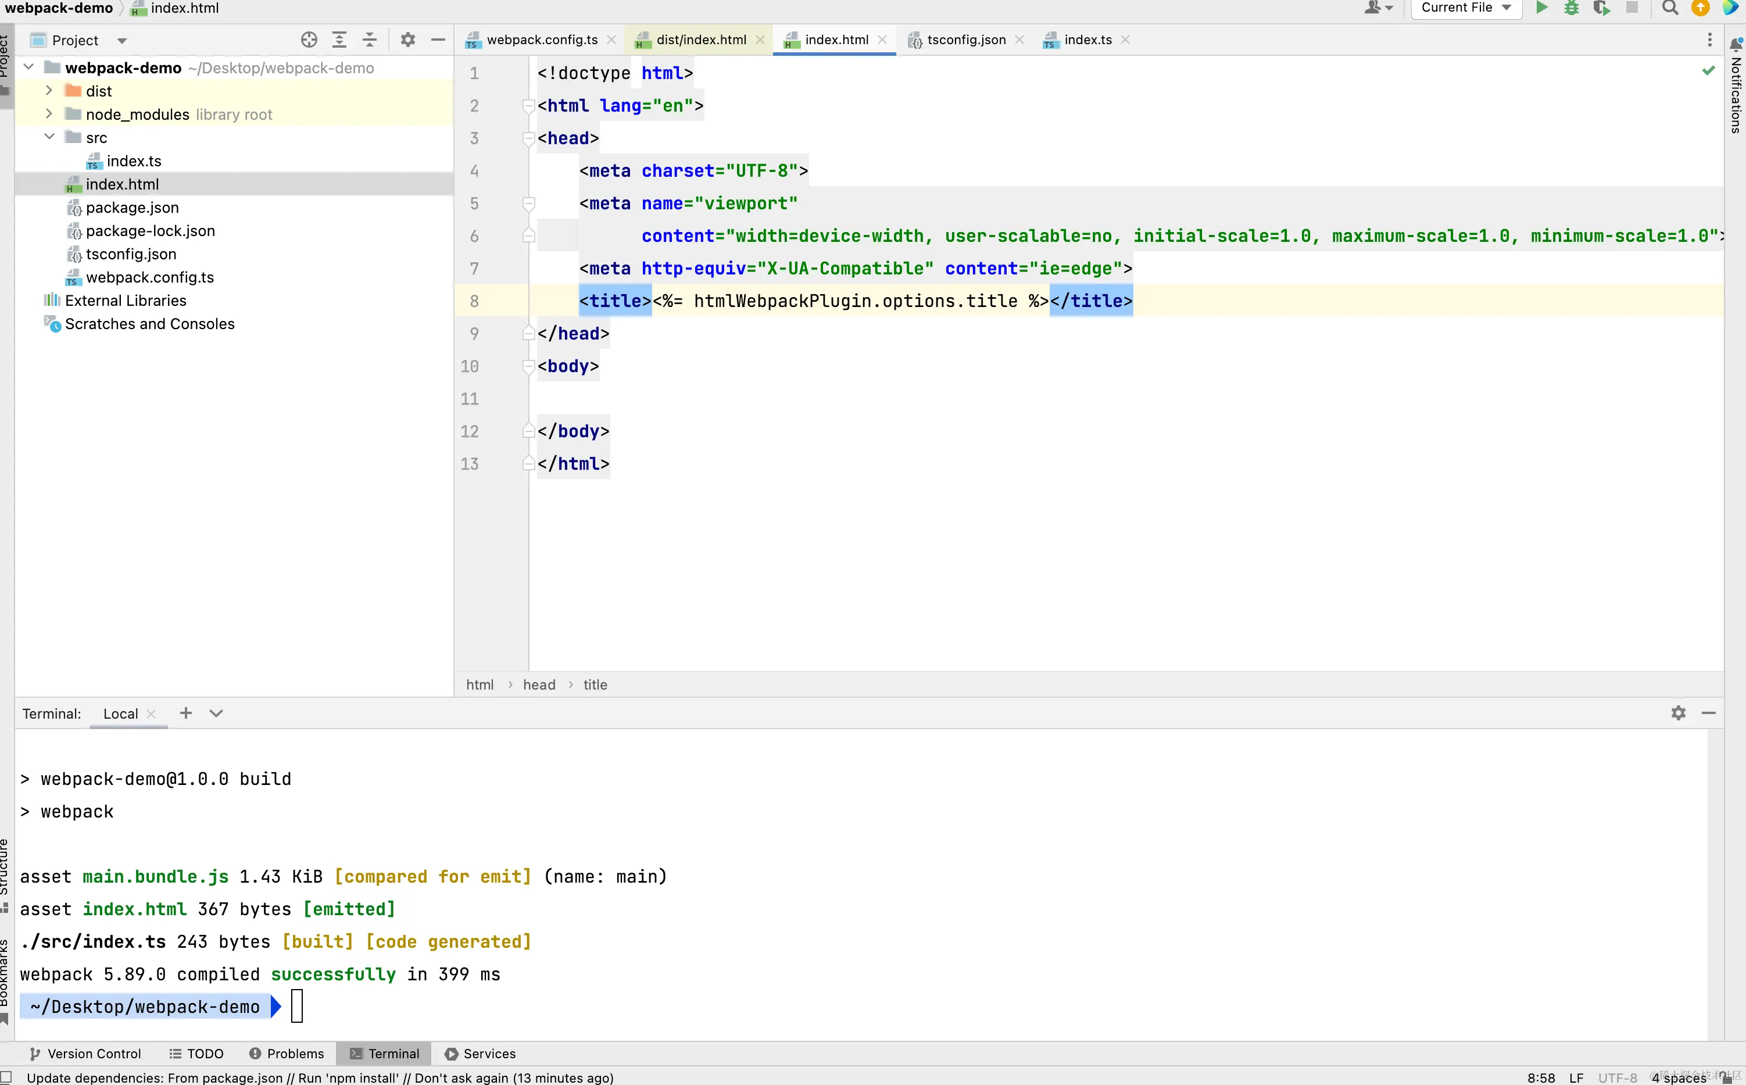Open the Problems tool window
This screenshot has height=1085, width=1746.
click(286, 1054)
